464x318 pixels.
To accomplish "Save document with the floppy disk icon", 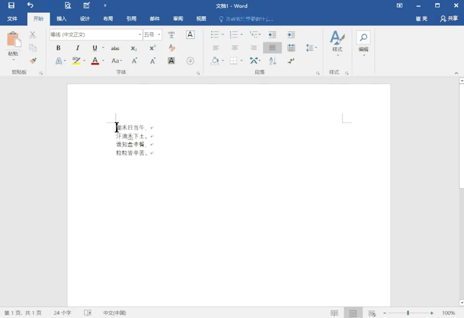I will pyautogui.click(x=11, y=6).
